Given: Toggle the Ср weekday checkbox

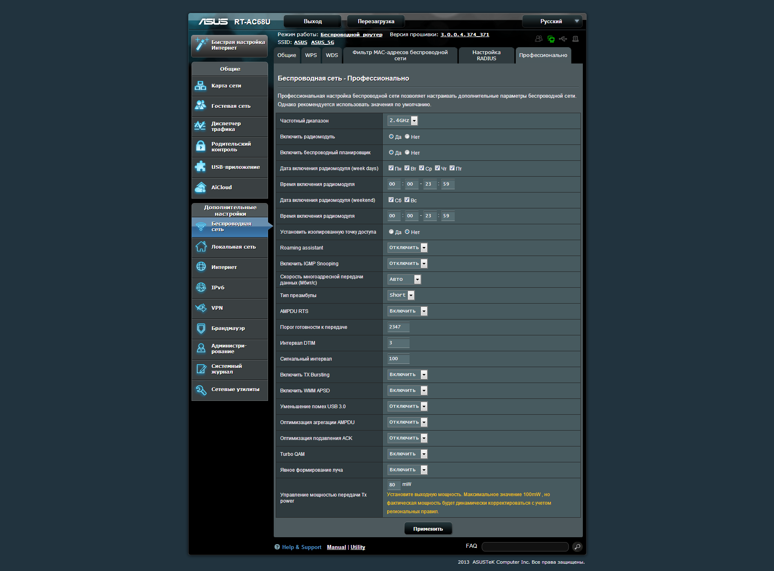Looking at the screenshot, I should click(421, 168).
